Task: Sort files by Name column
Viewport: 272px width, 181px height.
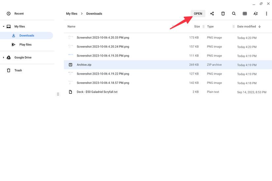Action: pos(72,27)
